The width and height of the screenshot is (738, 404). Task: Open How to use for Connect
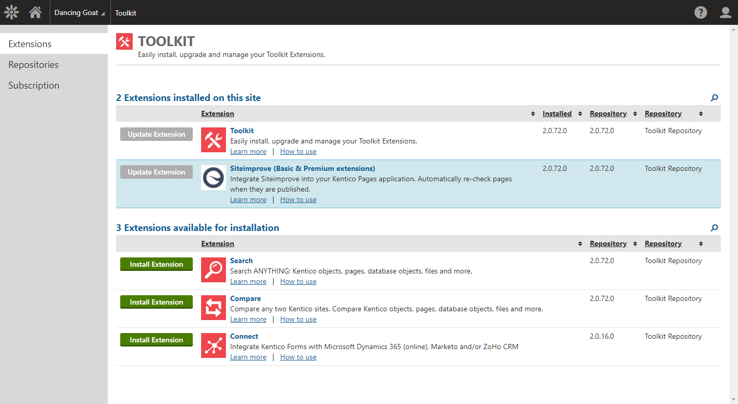(298, 357)
